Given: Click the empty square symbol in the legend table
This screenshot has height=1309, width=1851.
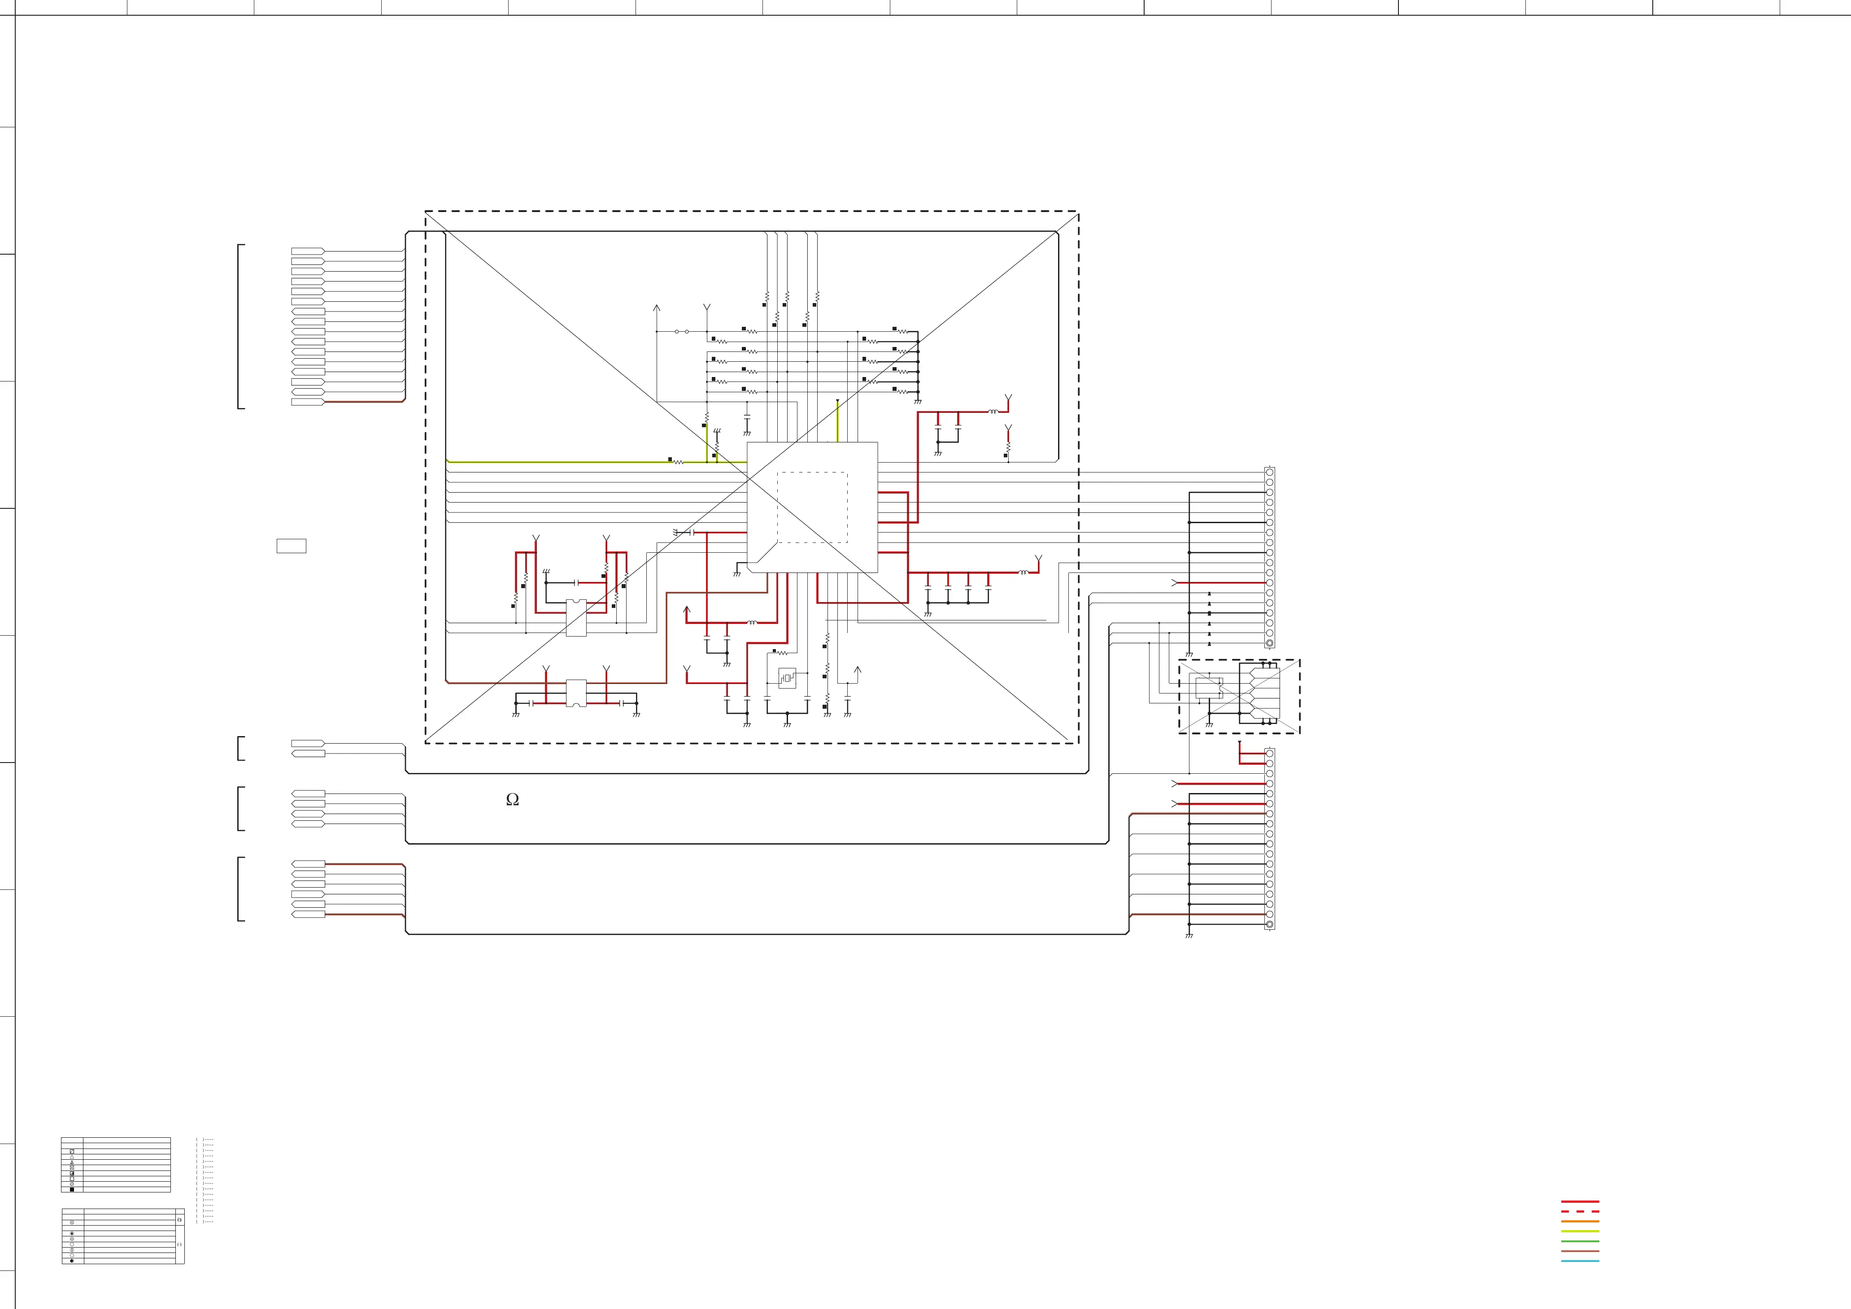Looking at the screenshot, I should [73, 1179].
